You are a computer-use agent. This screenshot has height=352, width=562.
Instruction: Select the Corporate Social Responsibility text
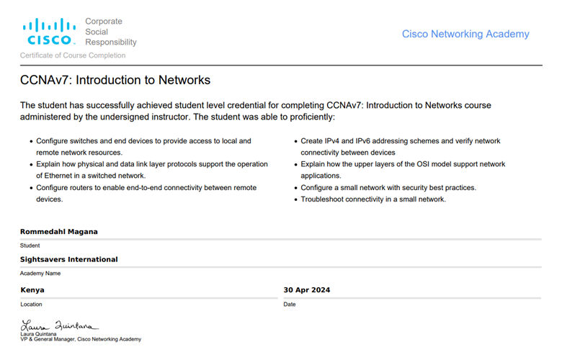(x=110, y=32)
